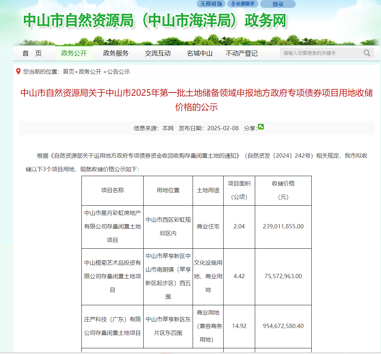This screenshot has height=354, width=381.
Task: Click the intro paragraph citing 自然资发〔2024〕242号
Action: [197, 162]
